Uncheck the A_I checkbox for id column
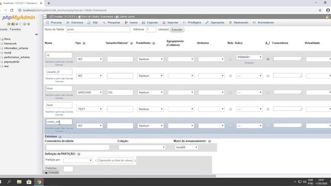This screenshot has height=186, width=331. click(x=268, y=59)
